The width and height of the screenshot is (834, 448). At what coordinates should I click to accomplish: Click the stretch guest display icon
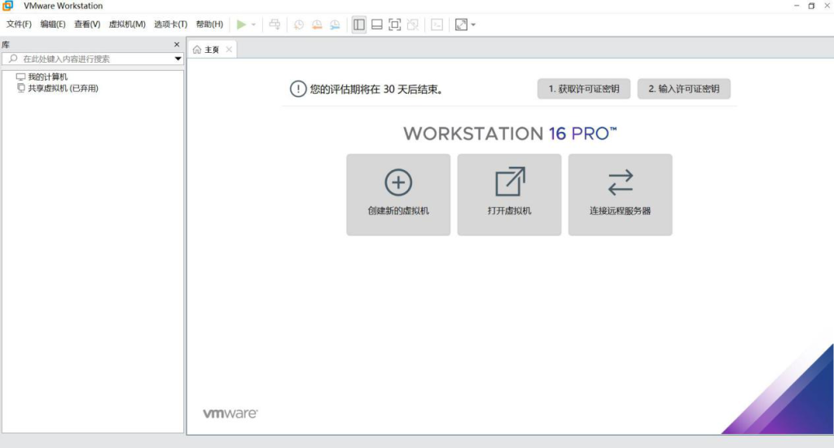(461, 24)
